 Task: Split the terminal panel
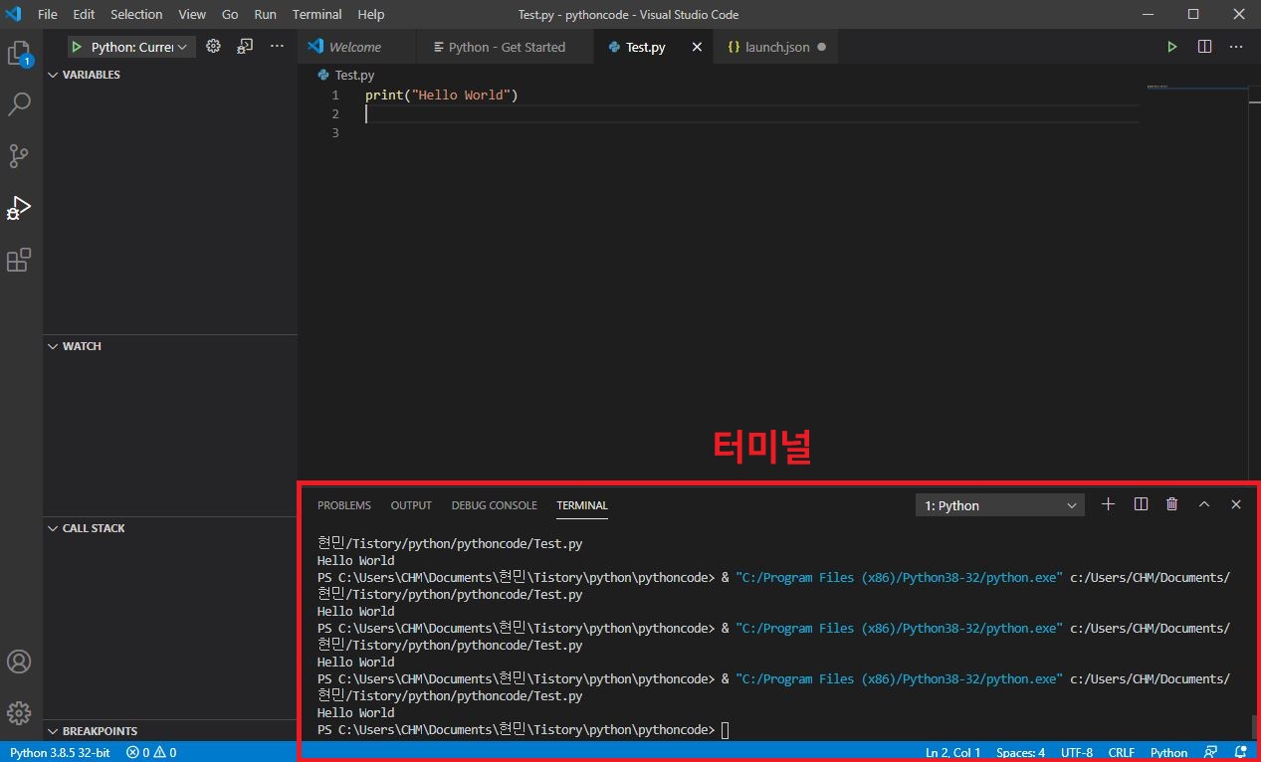1141,504
